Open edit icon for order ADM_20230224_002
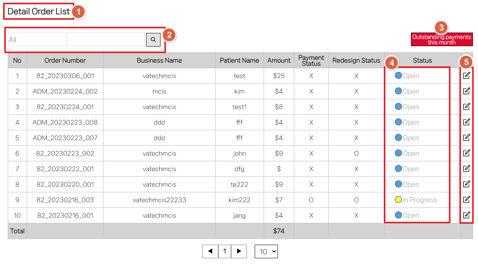The height and width of the screenshot is (266, 478). [466, 91]
